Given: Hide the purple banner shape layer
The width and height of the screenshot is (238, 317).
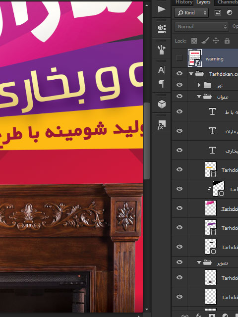Looking at the screenshot, I should pos(179,227).
